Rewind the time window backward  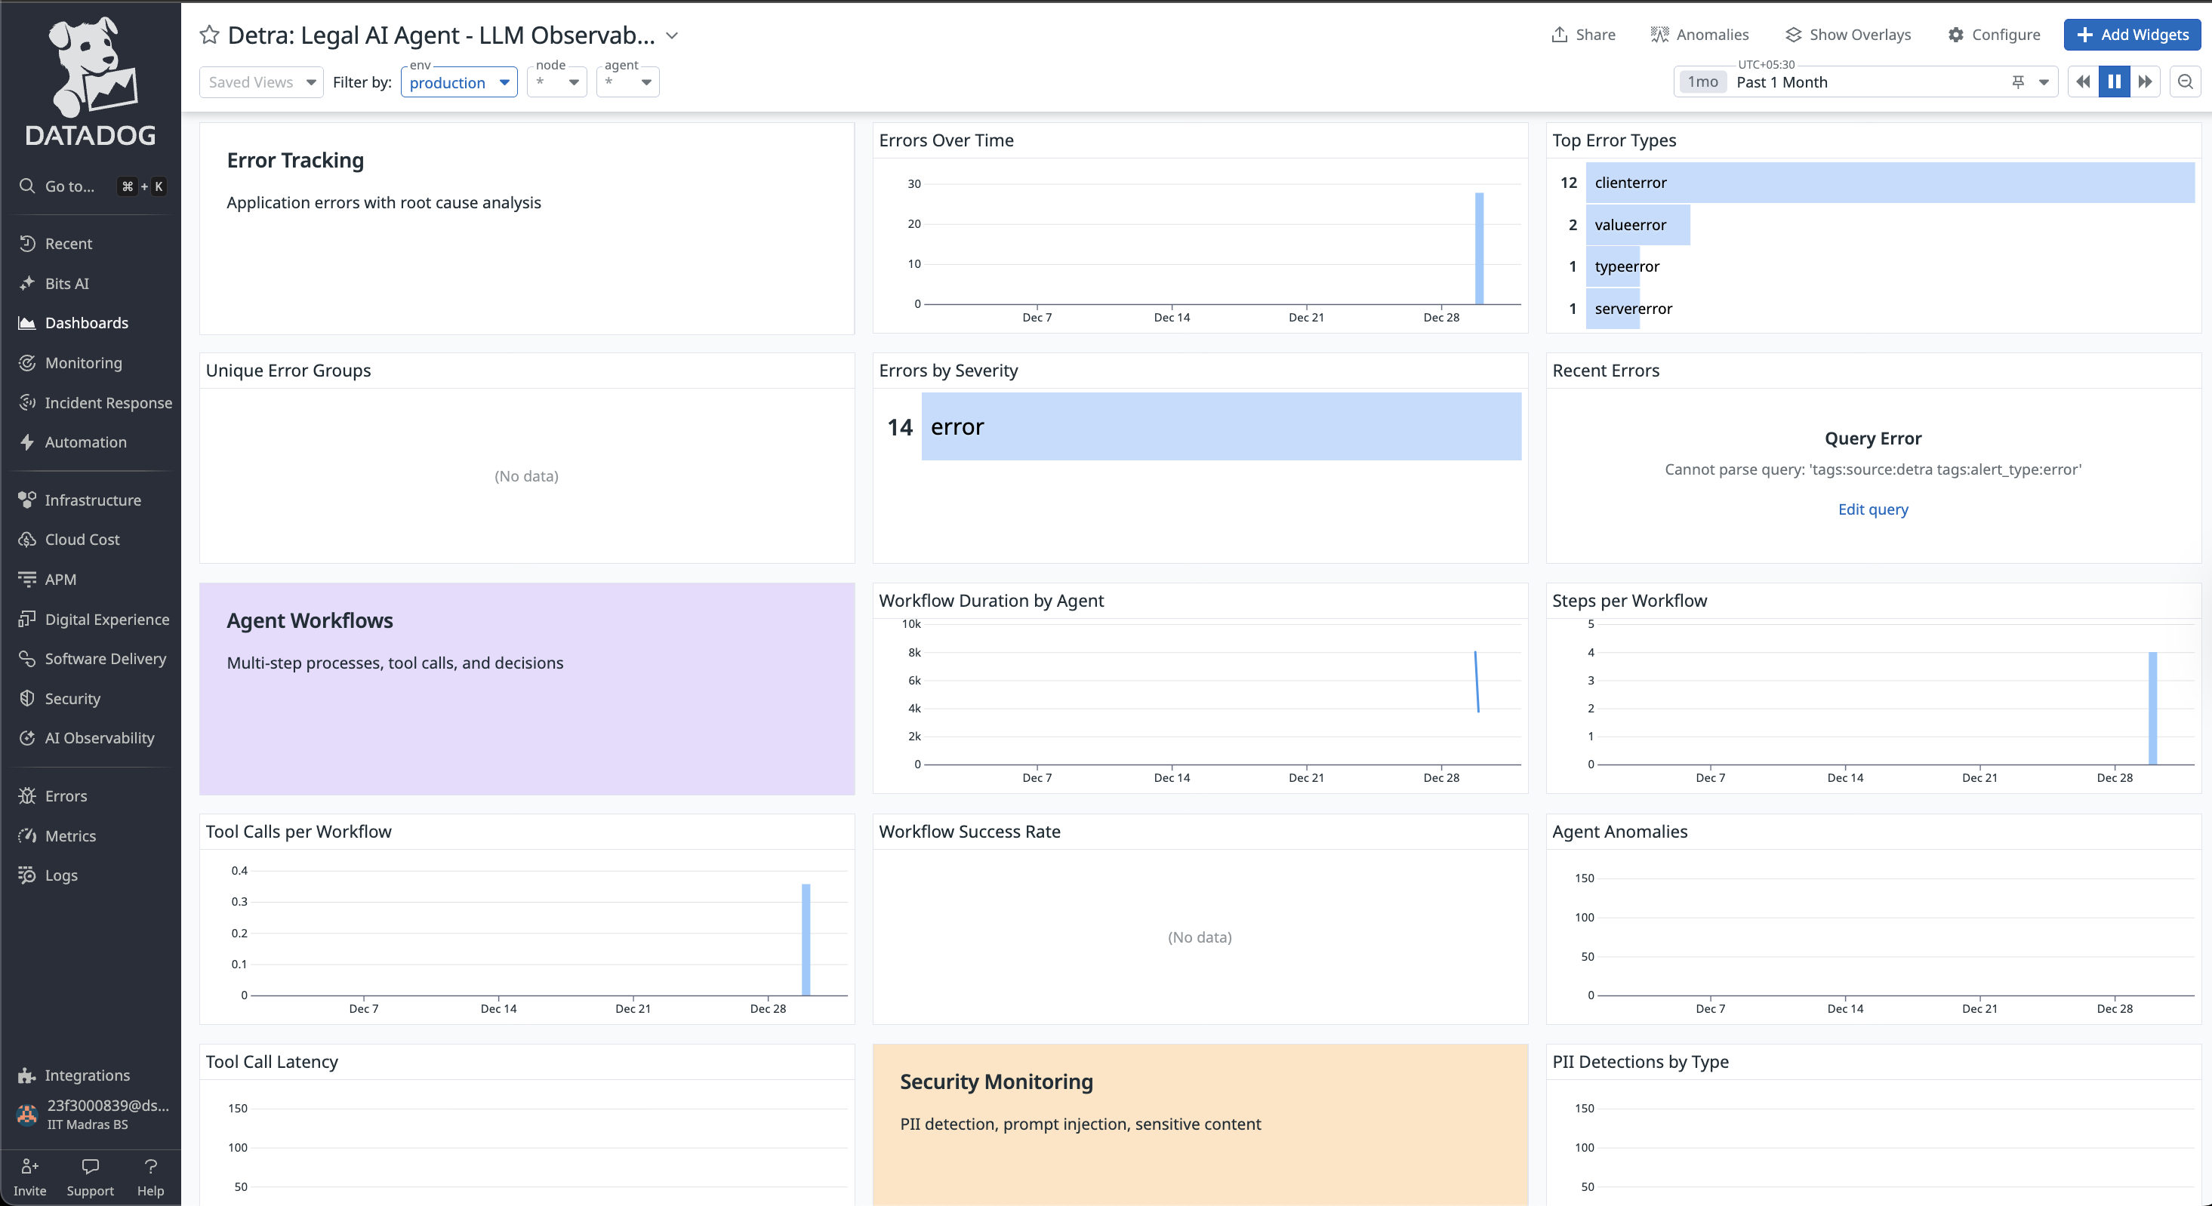tap(2082, 82)
